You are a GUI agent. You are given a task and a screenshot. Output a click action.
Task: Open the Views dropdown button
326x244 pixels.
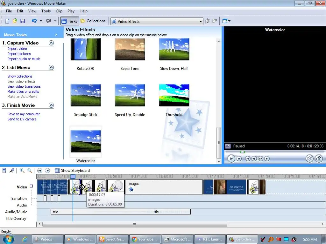tap(226, 21)
